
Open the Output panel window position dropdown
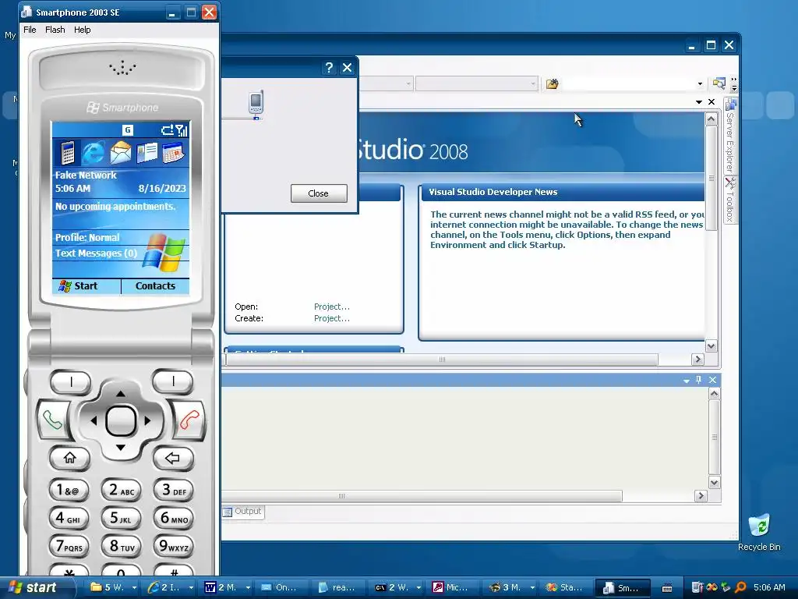tap(686, 381)
